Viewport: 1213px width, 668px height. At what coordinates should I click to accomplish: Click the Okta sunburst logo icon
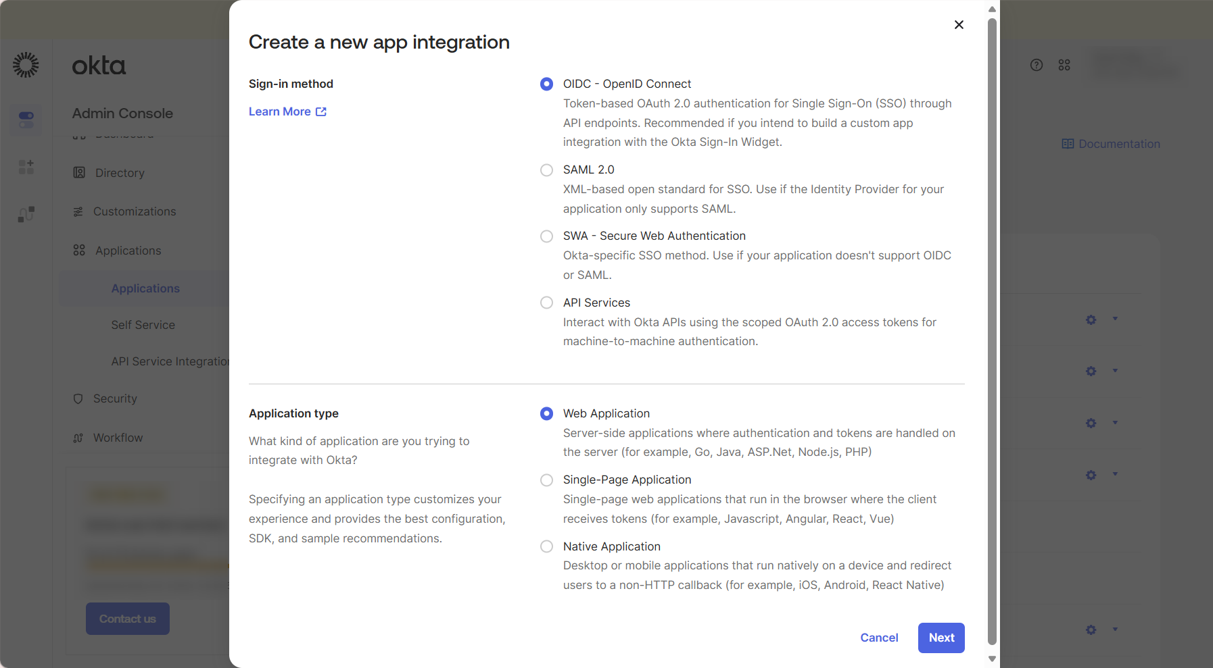[26, 65]
